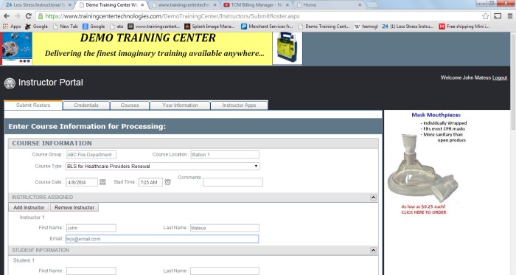
Task: Open the Chrome hamburger menu
Action: (510, 16)
